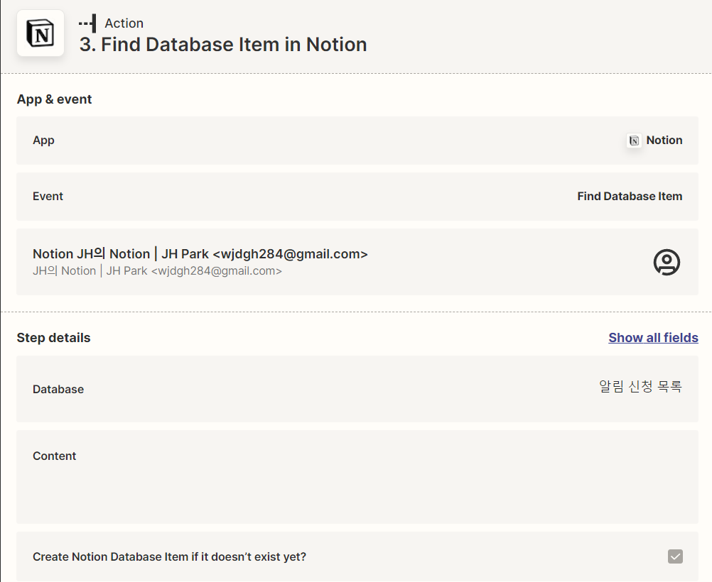Viewport: 712px width, 582px height.
Task: Click the grey account subtitle line
Action: point(157,271)
